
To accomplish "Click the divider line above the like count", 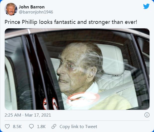I will pos(77,121).
